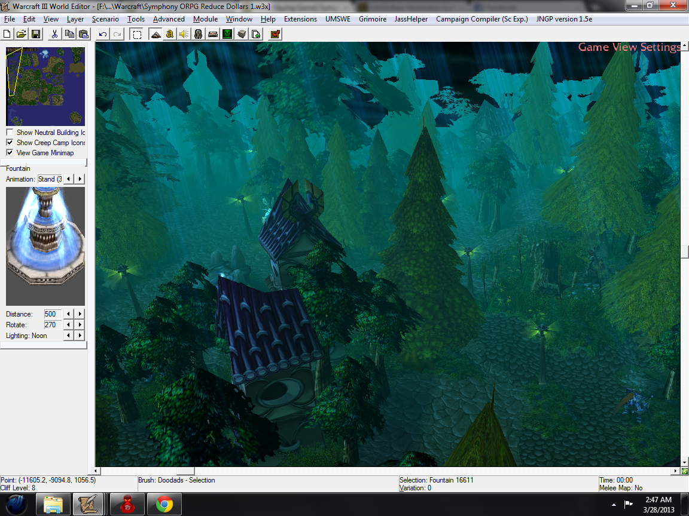This screenshot has height=516, width=689.
Task: Click the Rotate value field 270
Action: coord(53,325)
